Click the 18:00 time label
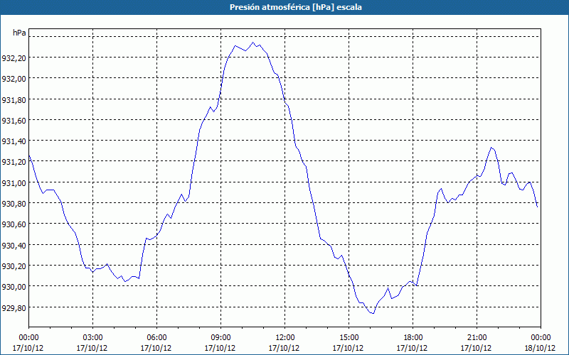 (x=413, y=338)
